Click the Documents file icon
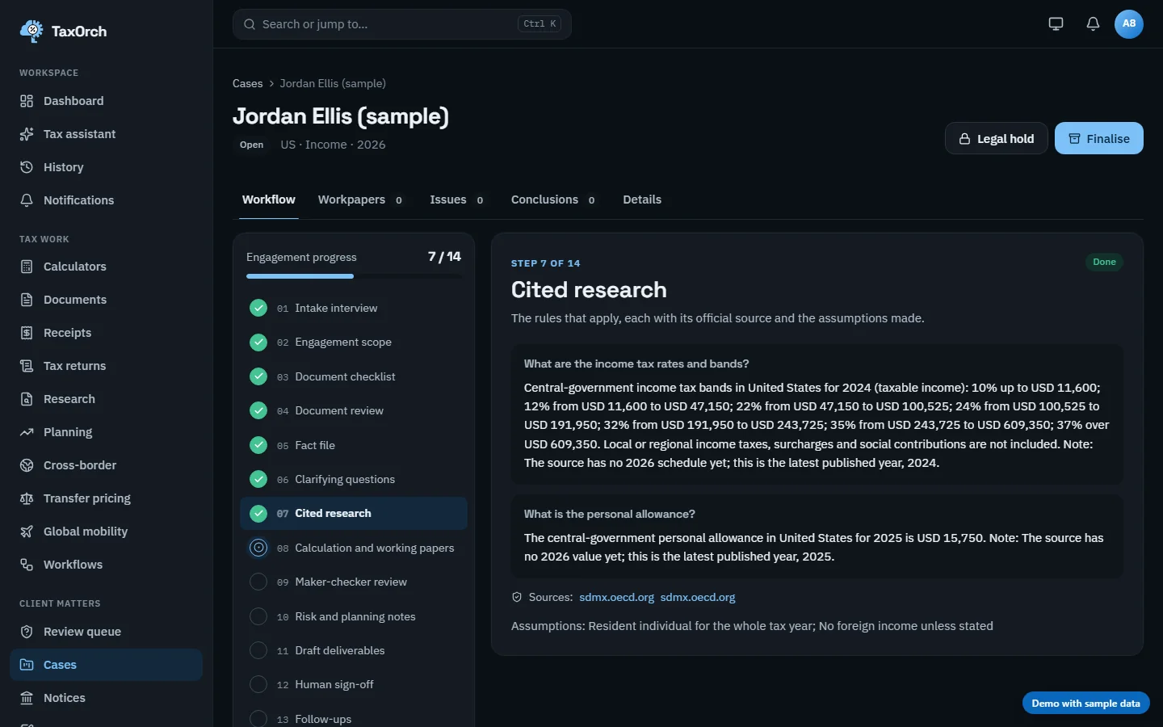Screen dimensions: 1163x727 click(27, 300)
